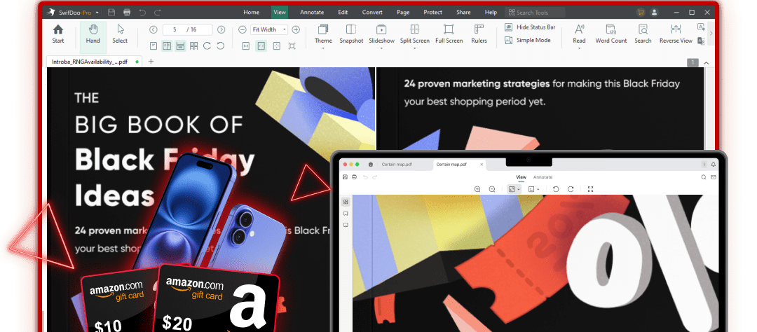Zoom in within the Mac app toolbar

coord(477,189)
